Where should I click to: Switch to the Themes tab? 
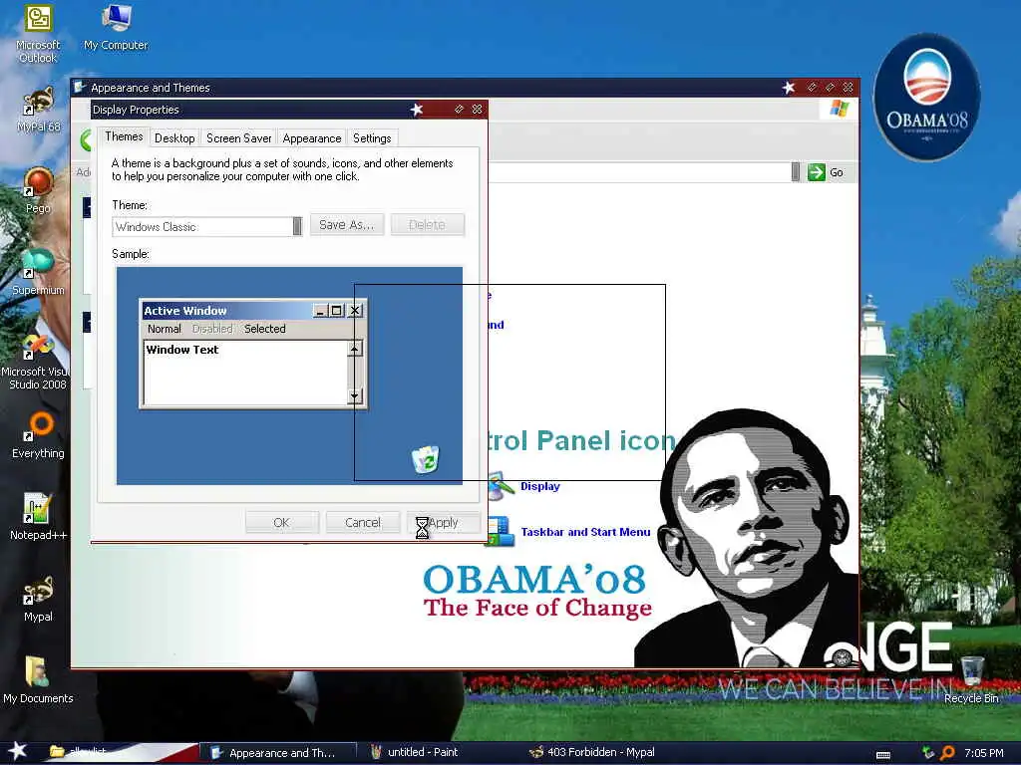[x=124, y=136]
